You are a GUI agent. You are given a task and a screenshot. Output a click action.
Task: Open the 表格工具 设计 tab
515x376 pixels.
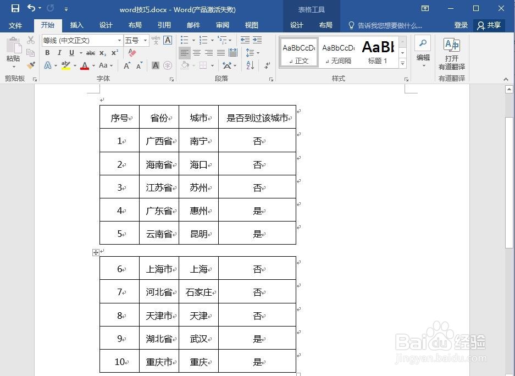[x=297, y=25]
